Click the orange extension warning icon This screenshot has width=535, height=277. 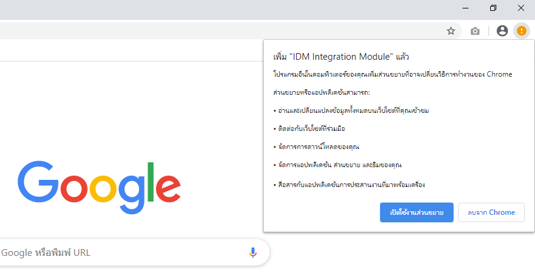coord(521,31)
